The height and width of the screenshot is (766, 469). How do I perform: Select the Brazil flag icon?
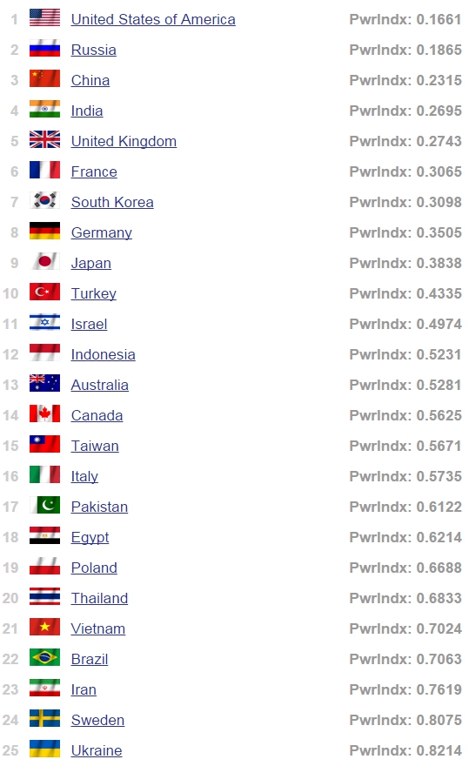click(44, 657)
